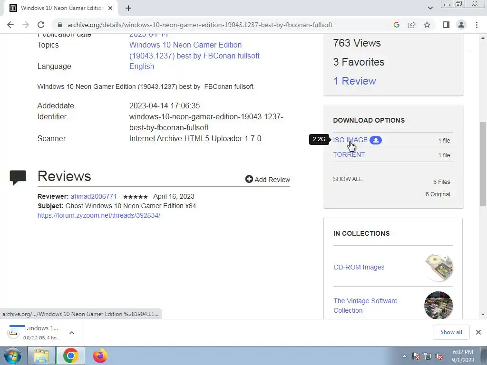The height and width of the screenshot is (365, 487).
Task: Open the CD-ROM Images collection
Action: 359,267
